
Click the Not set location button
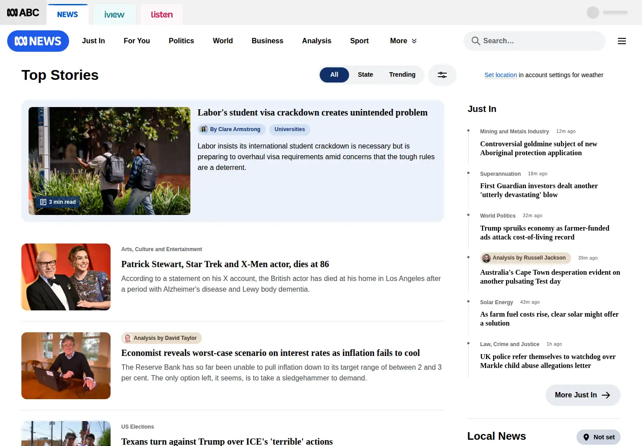(598, 437)
